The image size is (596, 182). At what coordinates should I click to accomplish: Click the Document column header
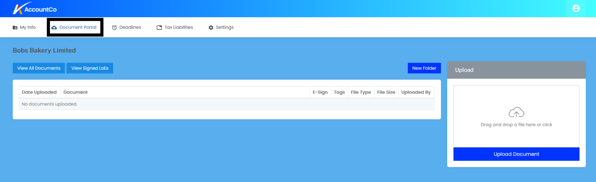point(185,92)
